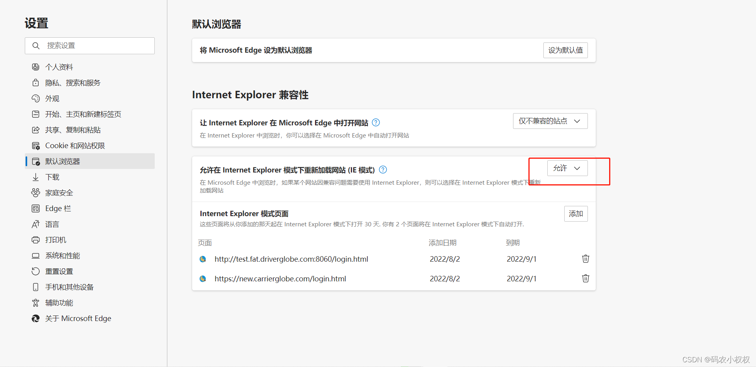Click the Edge logo beside 关于 Microsoft Edge
Viewport: 756px width, 367px height.
point(35,318)
